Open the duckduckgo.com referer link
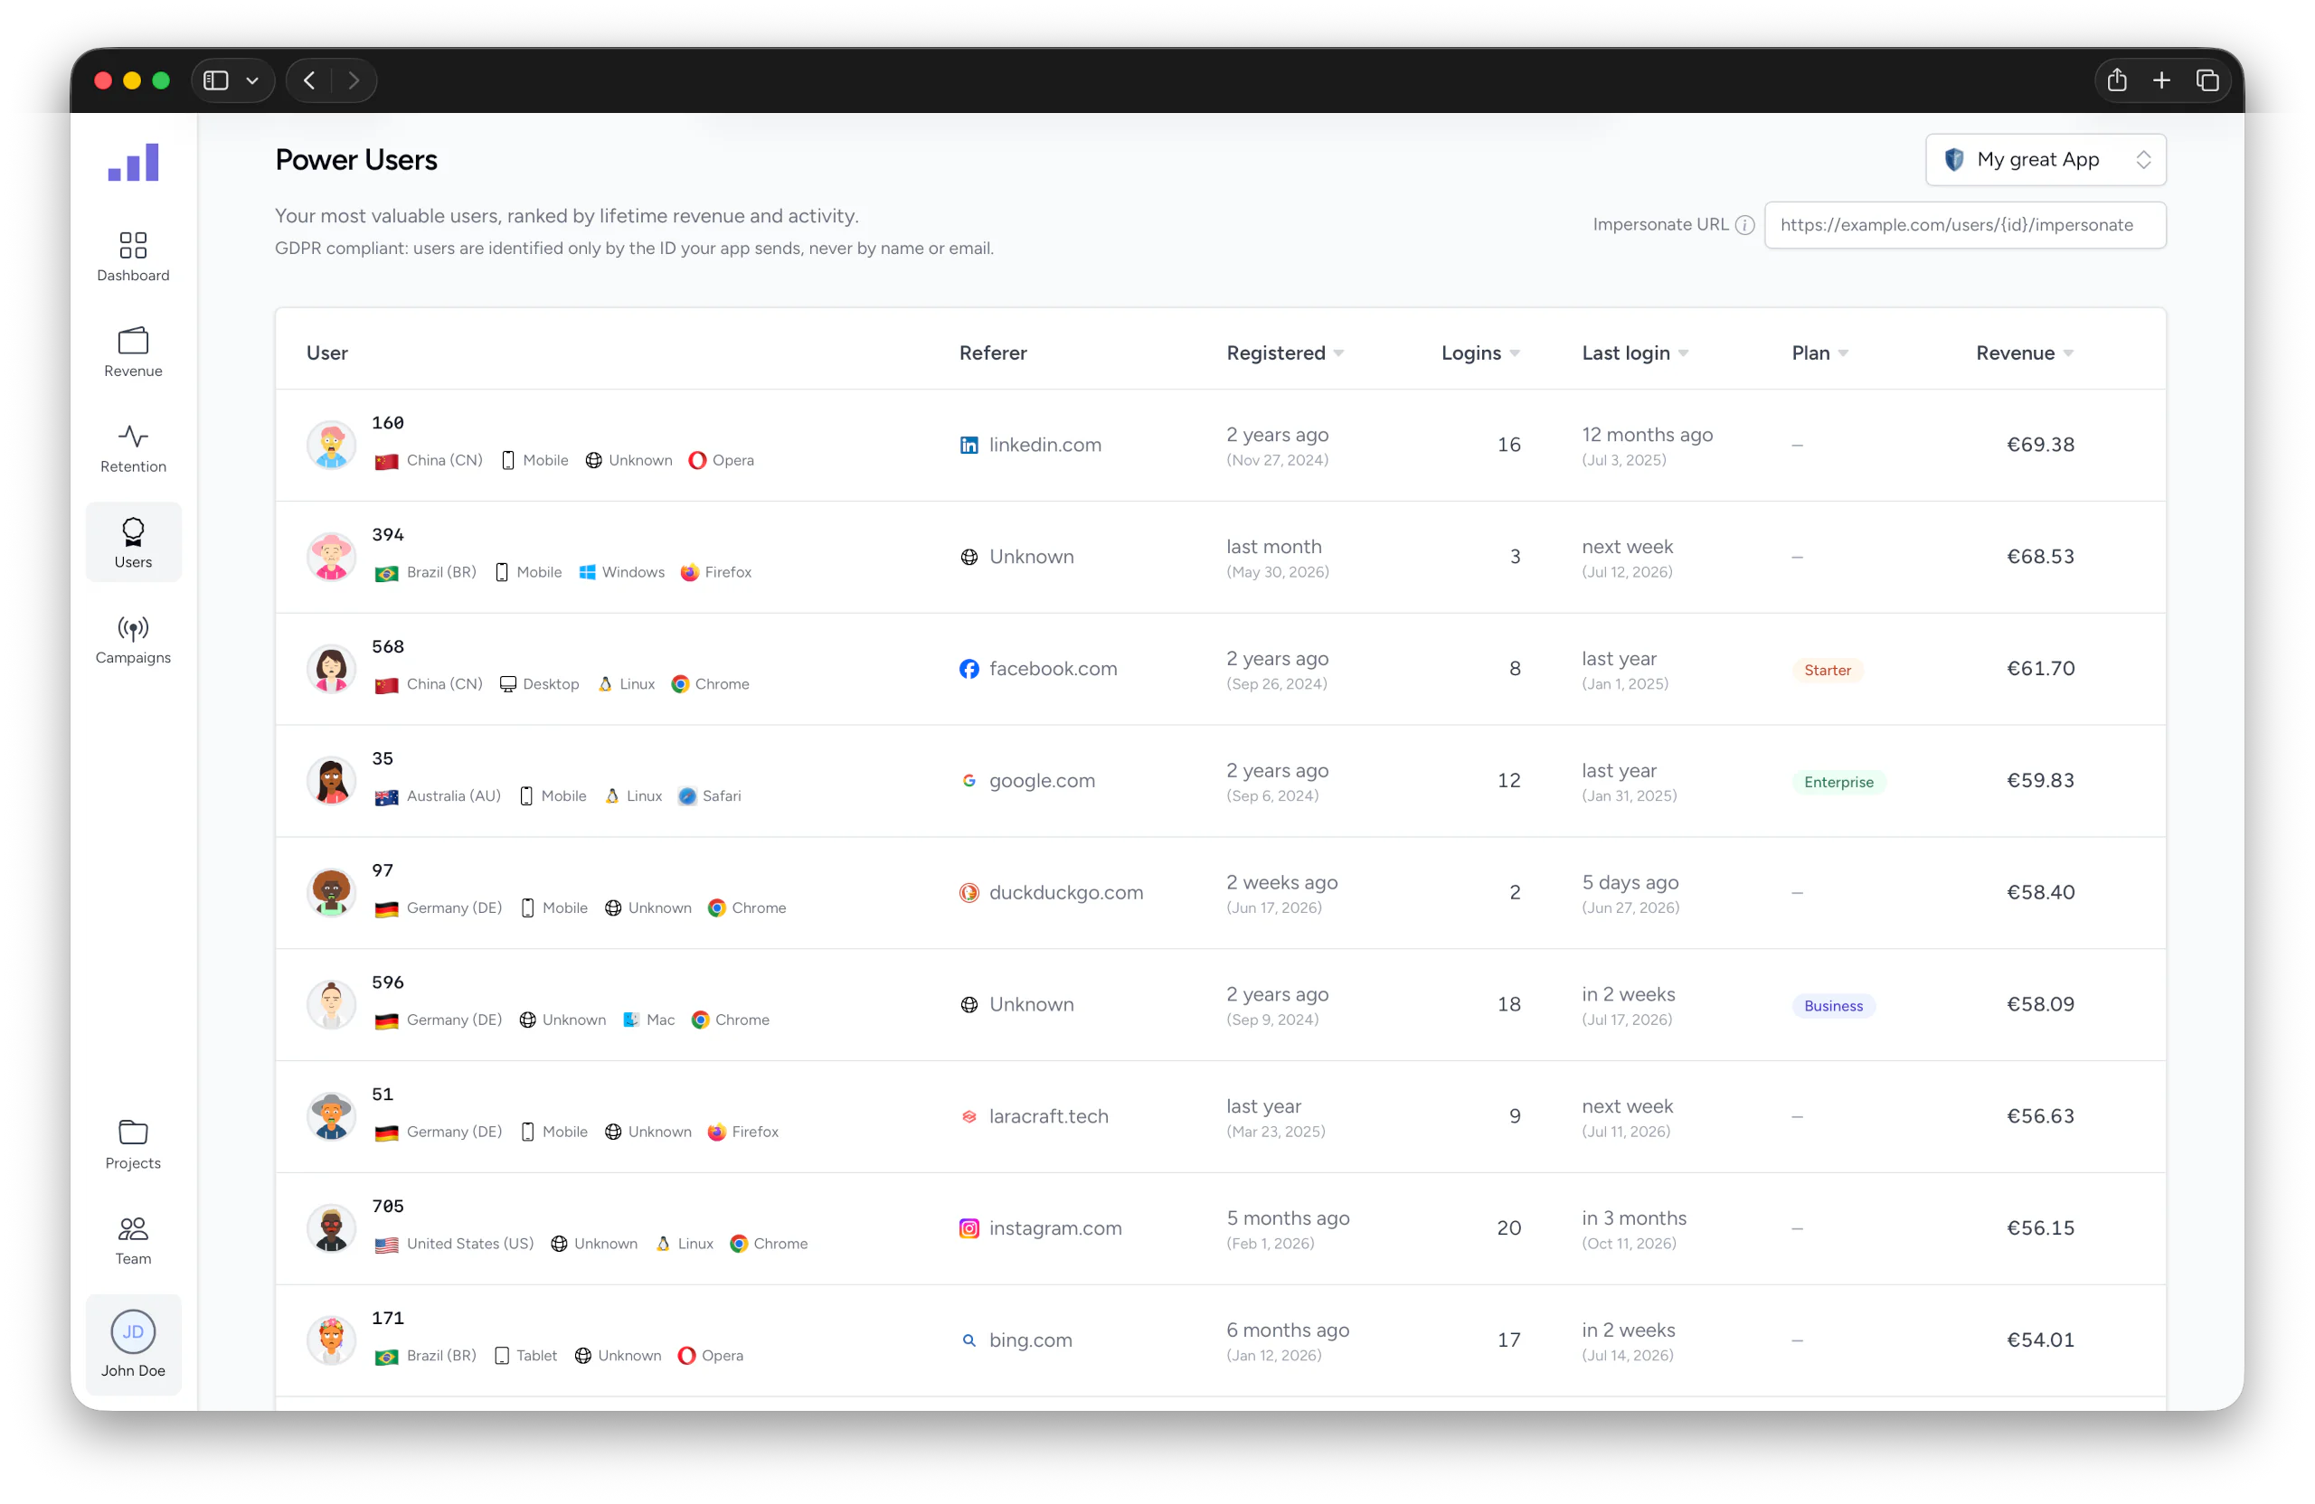This screenshot has width=2315, height=1504. 1066,892
